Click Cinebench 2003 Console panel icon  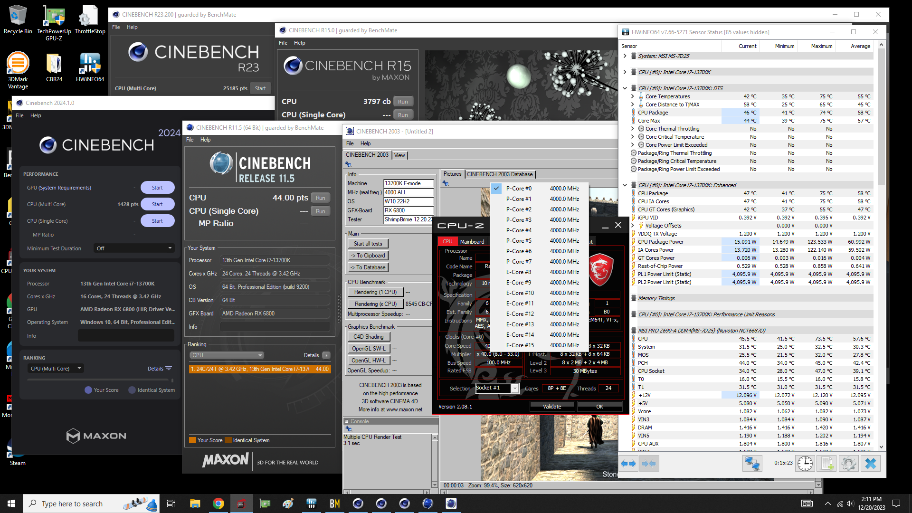pos(348,428)
